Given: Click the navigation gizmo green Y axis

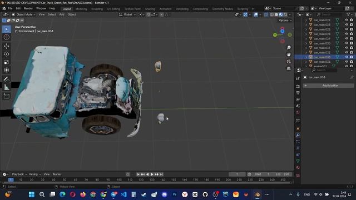Looking at the screenshot, I should point(275,35).
